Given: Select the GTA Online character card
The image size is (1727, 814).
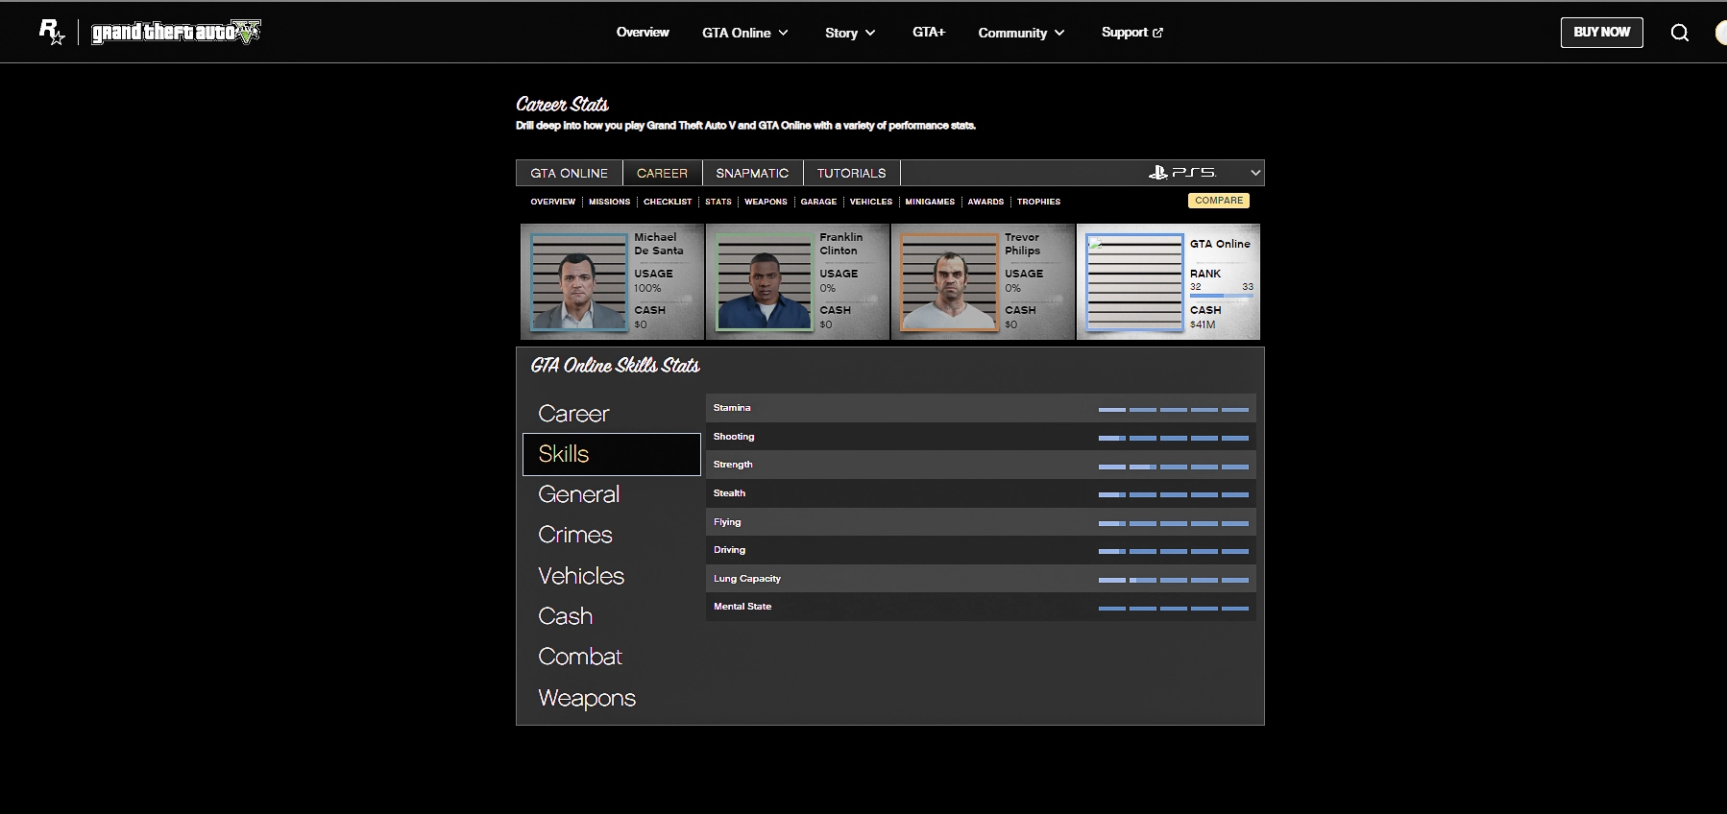Looking at the screenshot, I should tap(1168, 282).
